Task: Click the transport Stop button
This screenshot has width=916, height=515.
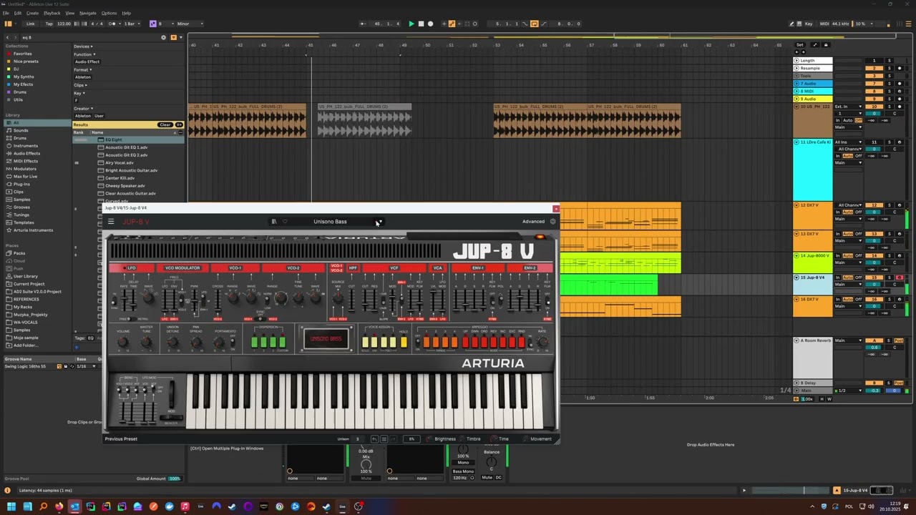Action: [x=421, y=24]
